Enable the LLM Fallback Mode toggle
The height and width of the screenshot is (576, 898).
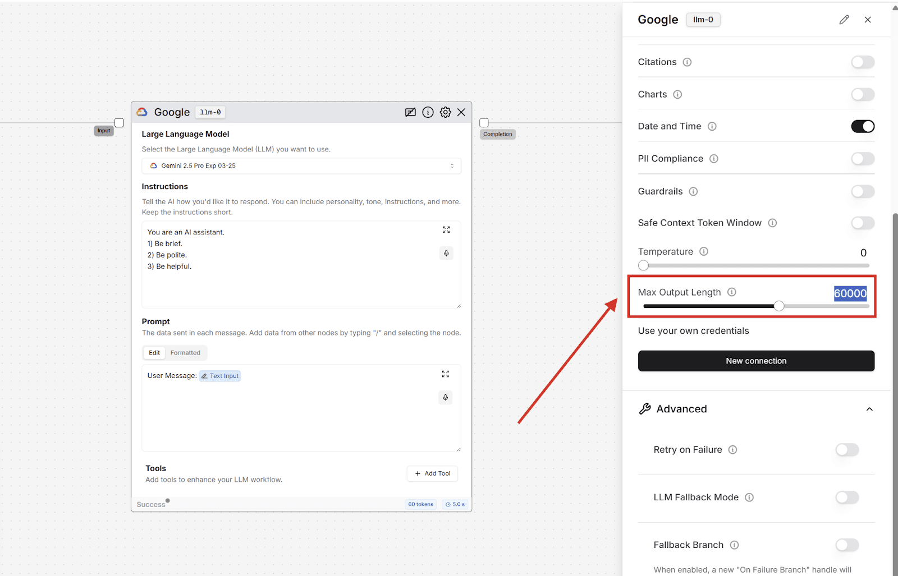click(847, 497)
